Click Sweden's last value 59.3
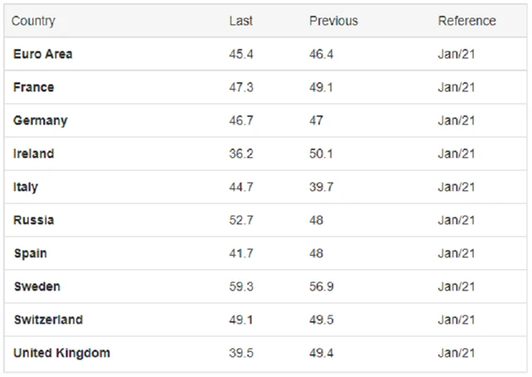This screenshot has height=377, width=532. [241, 286]
